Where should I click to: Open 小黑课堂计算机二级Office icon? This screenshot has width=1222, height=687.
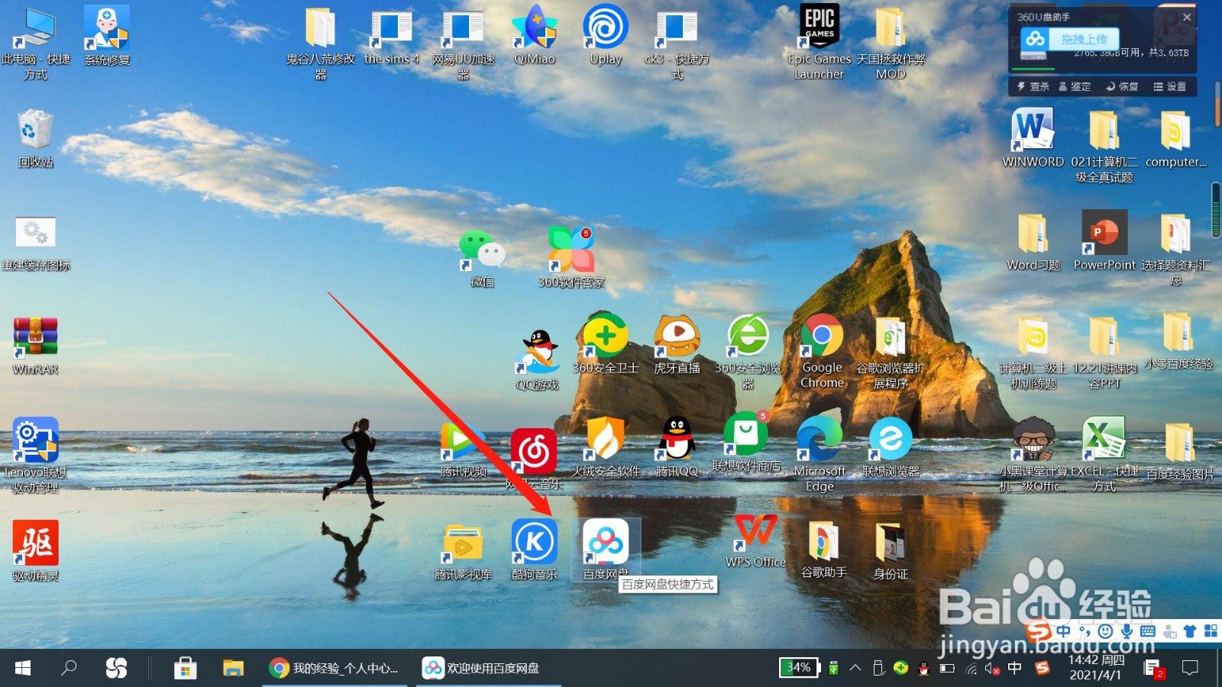(1033, 454)
